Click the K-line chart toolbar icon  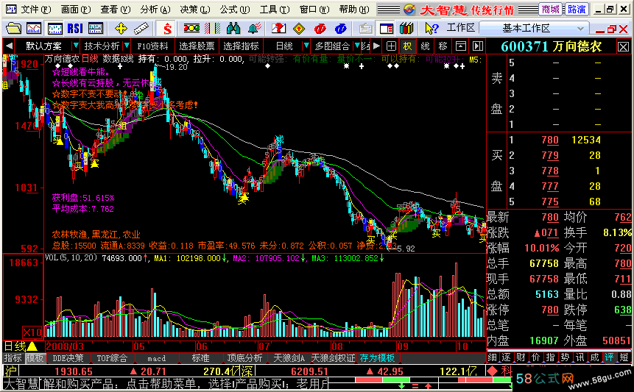(x=54, y=28)
